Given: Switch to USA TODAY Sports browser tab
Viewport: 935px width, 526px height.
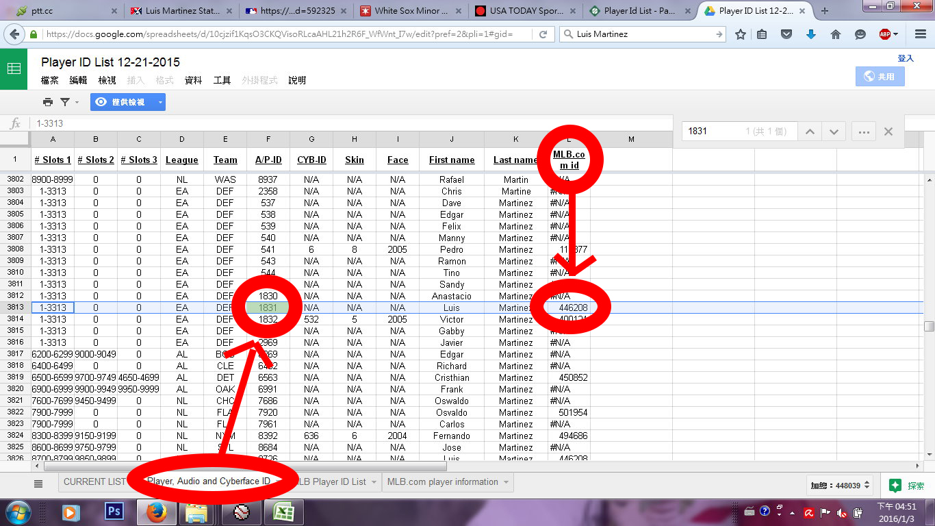Looking at the screenshot, I should 526,11.
